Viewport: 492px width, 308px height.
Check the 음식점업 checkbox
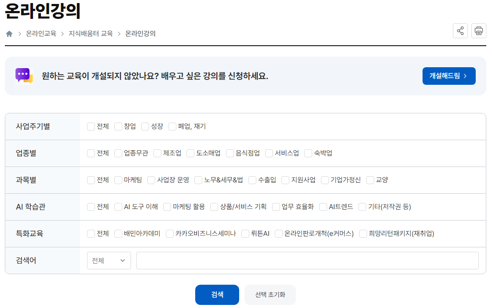[230, 153]
